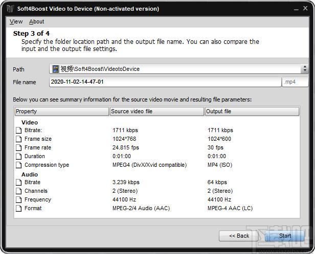Click the Soft4Boost app icon in title bar

(x=10, y=9)
